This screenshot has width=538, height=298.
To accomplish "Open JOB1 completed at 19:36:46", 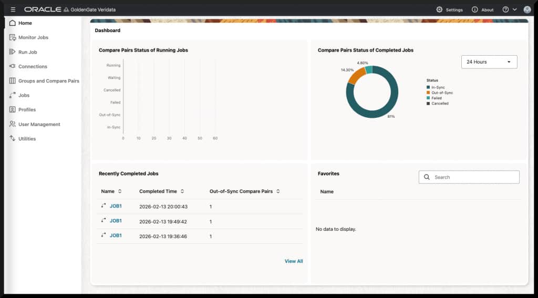I will pyautogui.click(x=116, y=235).
